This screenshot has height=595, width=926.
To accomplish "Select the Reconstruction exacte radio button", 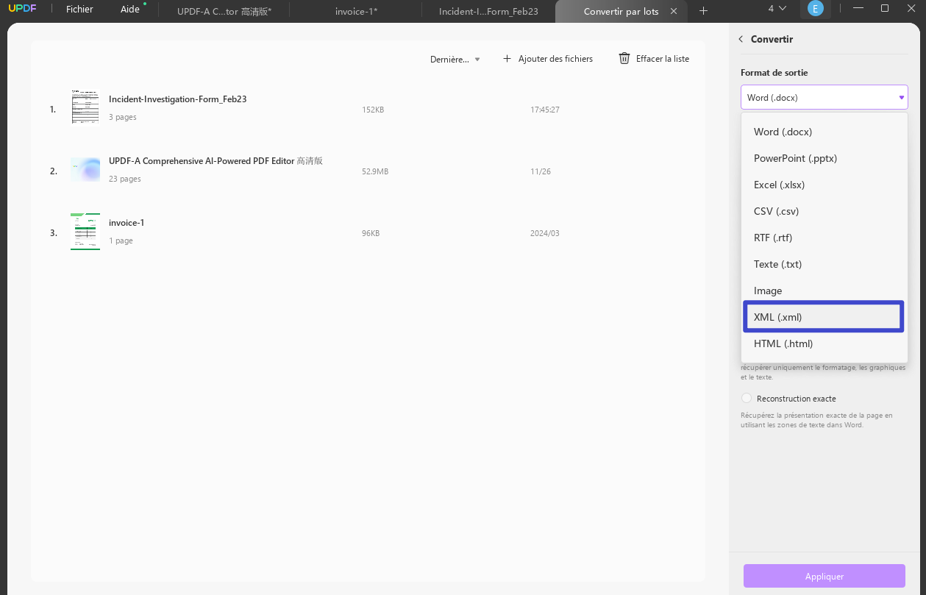I will 746,397.
